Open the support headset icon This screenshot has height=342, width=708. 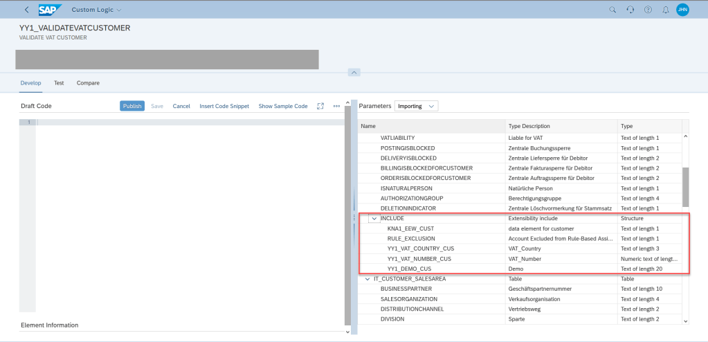coord(630,10)
